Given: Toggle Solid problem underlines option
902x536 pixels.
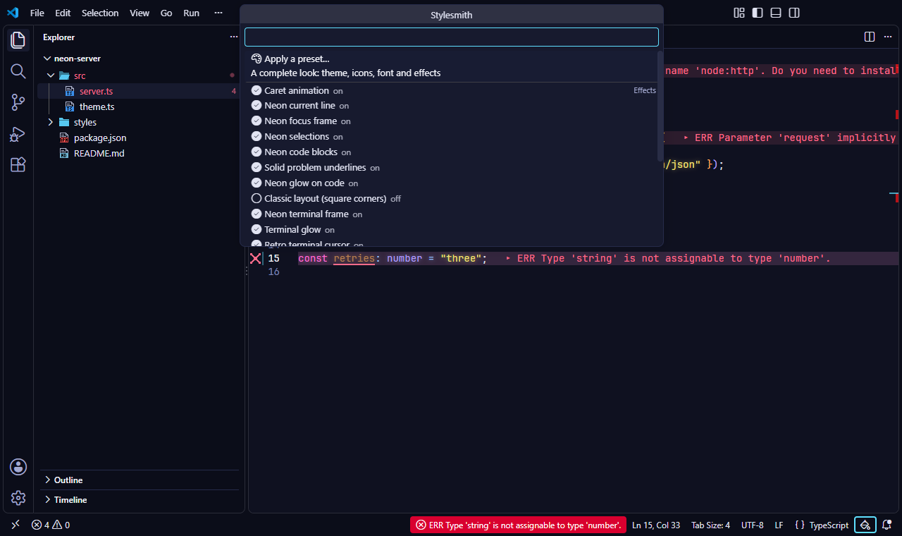Looking at the screenshot, I should [451, 168].
